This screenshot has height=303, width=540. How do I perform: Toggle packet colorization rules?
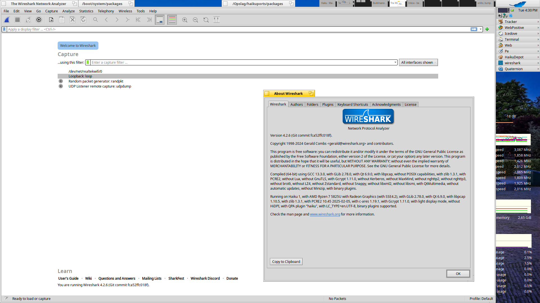pos(172,20)
